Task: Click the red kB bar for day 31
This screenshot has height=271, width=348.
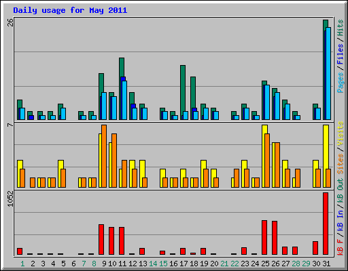Action: 326,224
